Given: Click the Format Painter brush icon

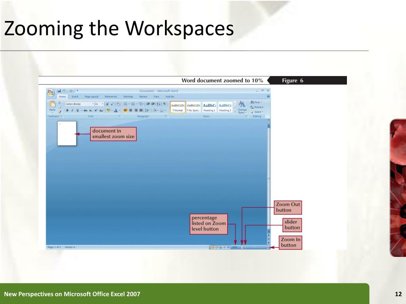Looking at the screenshot, I should [x=59, y=112].
